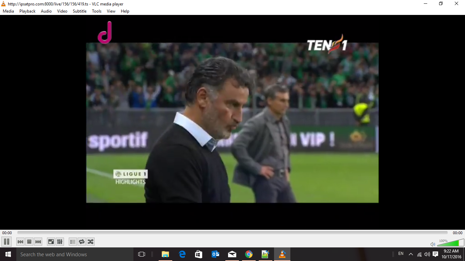Image resolution: width=465 pixels, height=261 pixels.
Task: Open the Tools menu
Action: click(97, 11)
